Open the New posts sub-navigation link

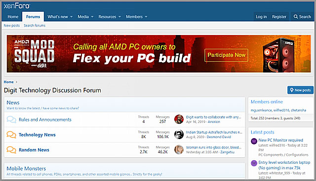coord(12,26)
